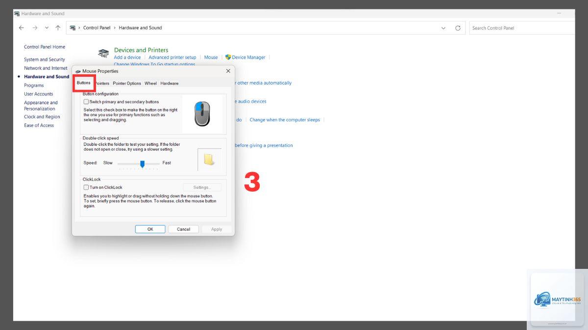The image size is (588, 330).
Task: Open the recent locations chevron
Action: pos(47,28)
